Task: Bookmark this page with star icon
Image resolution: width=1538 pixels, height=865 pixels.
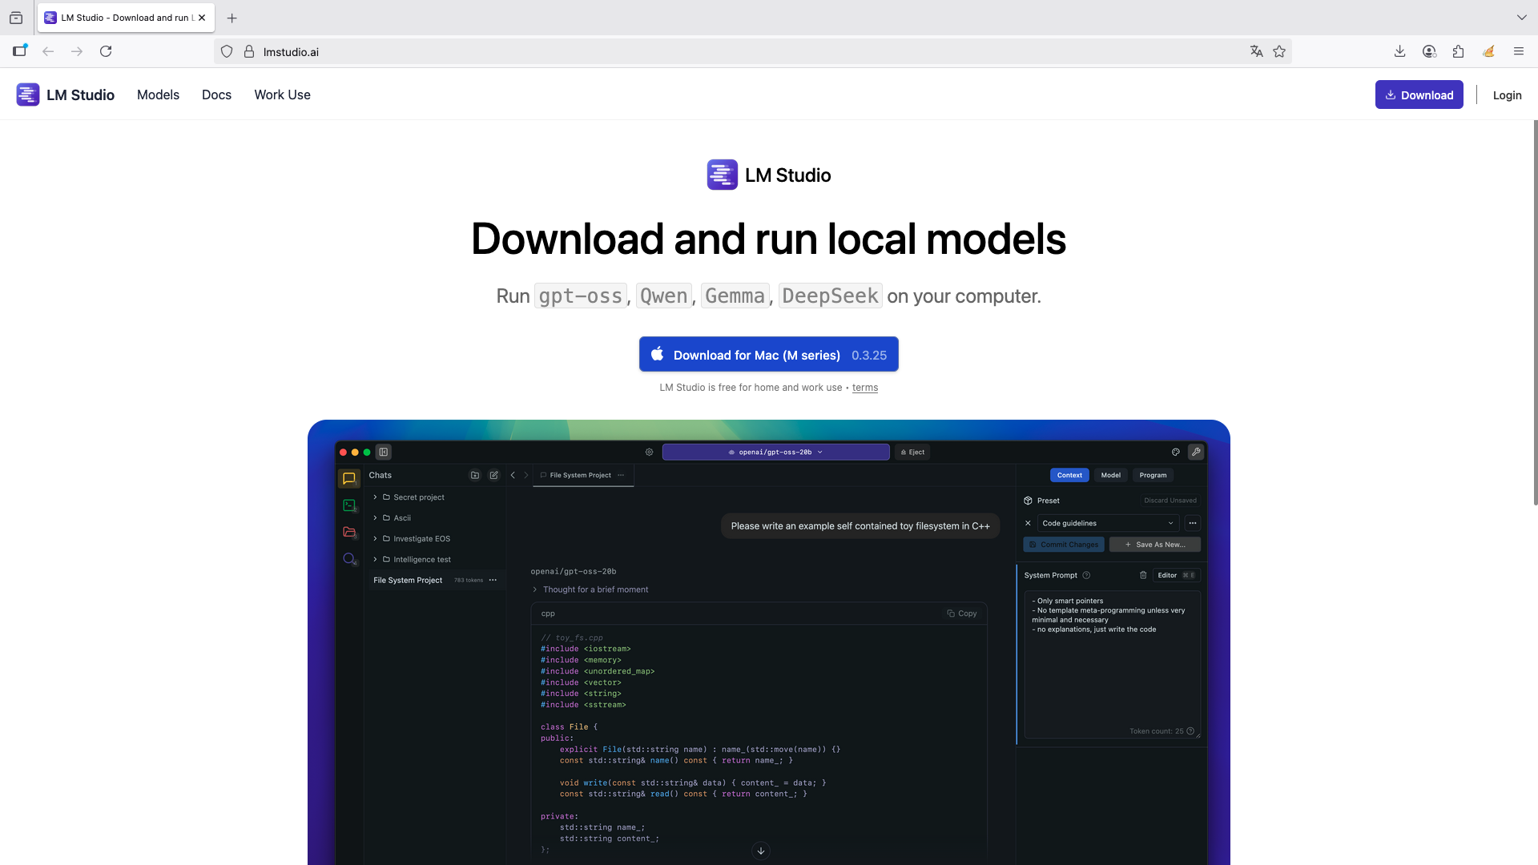Action: tap(1279, 51)
